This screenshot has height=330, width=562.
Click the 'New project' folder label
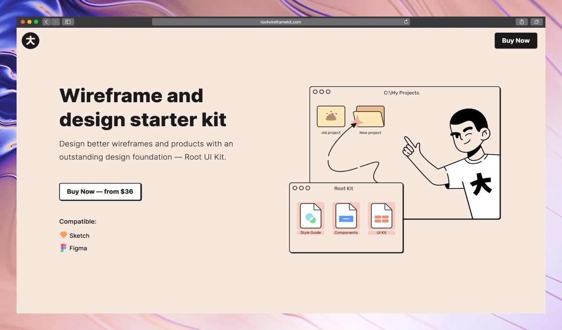pos(370,133)
